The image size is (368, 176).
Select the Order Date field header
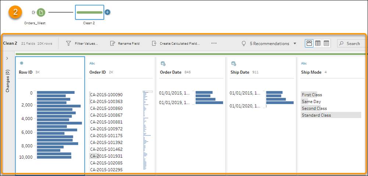pos(171,72)
